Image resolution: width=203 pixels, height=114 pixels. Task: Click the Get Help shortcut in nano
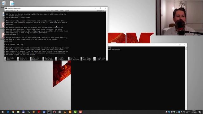(x=9, y=58)
